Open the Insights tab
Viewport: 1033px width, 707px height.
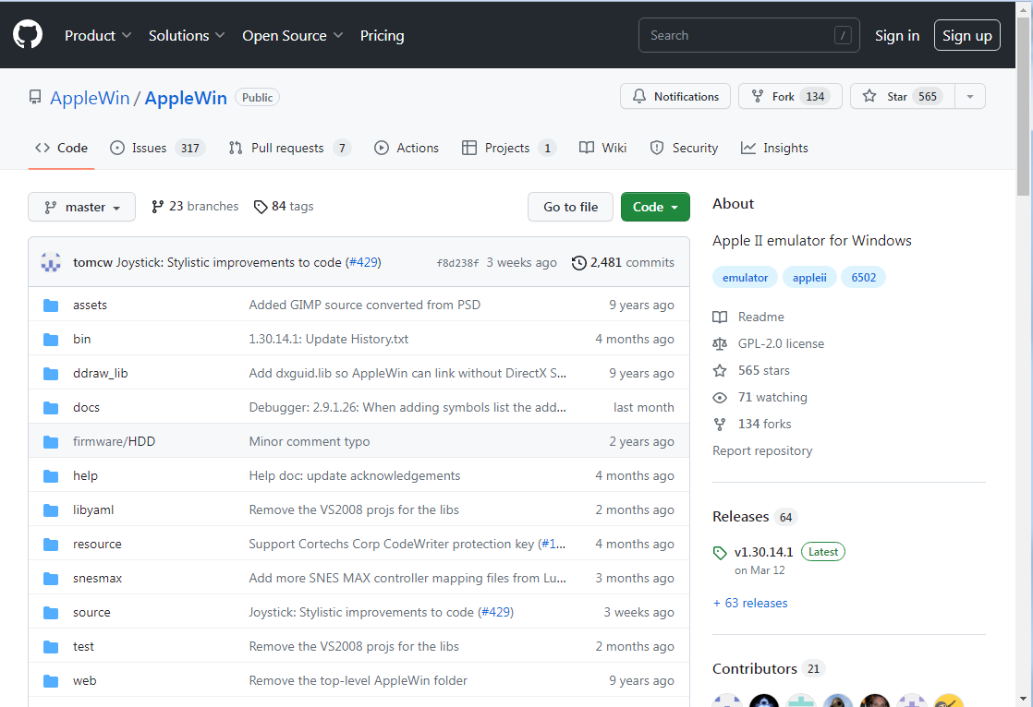click(x=774, y=148)
